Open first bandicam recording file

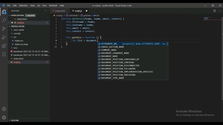[x=31, y=51]
